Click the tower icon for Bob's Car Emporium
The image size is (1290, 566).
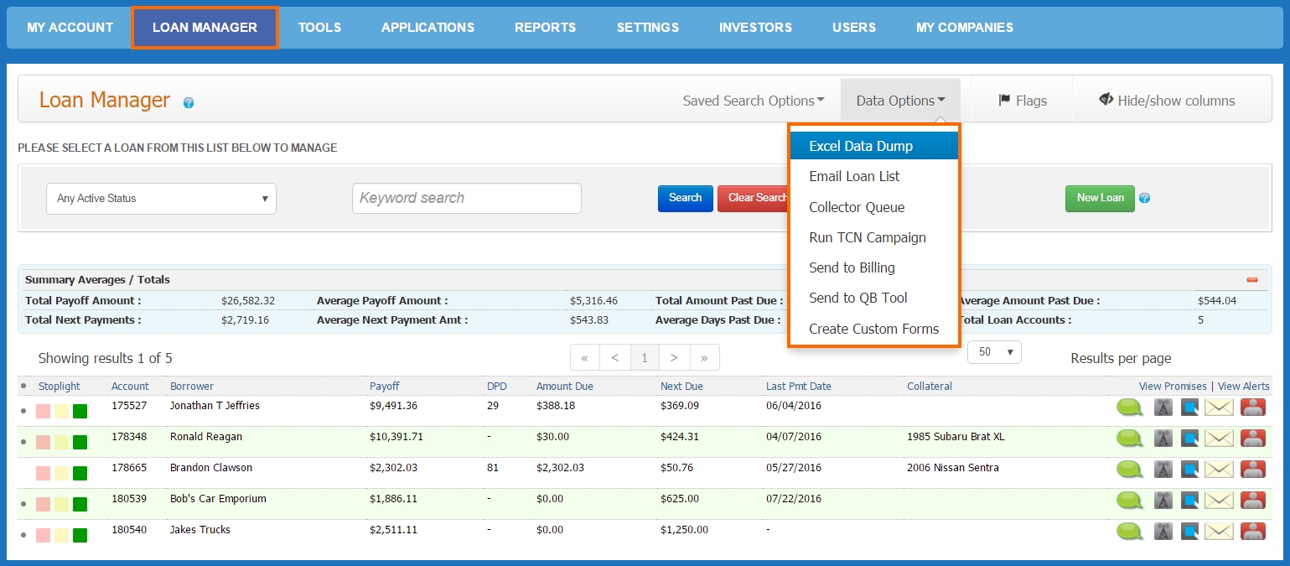(x=1163, y=501)
